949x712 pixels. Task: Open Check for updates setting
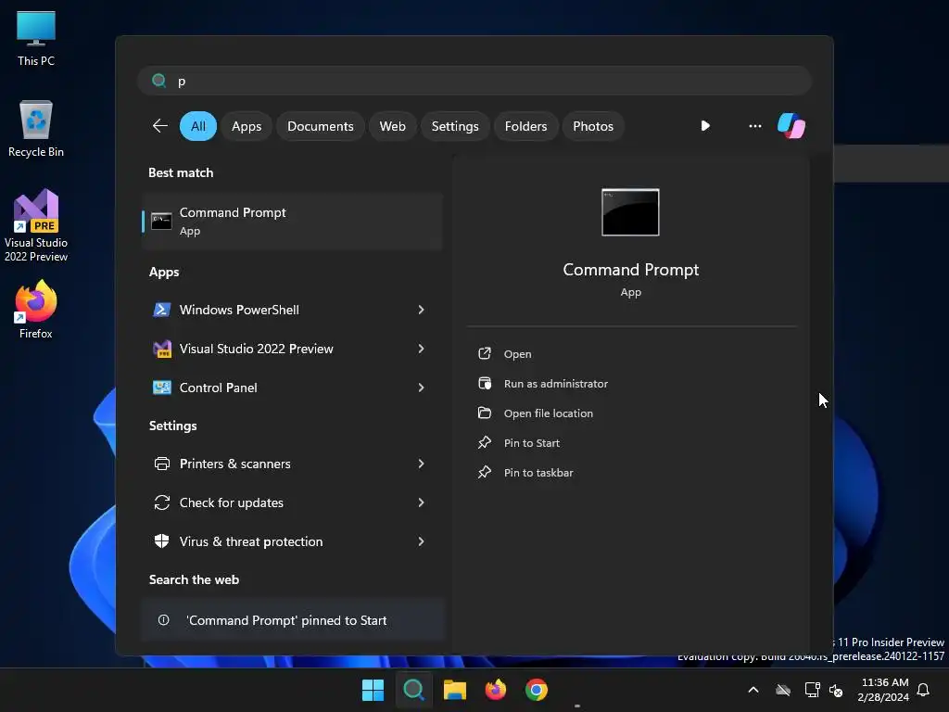(x=292, y=502)
